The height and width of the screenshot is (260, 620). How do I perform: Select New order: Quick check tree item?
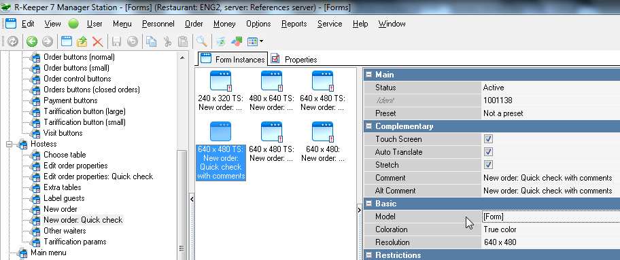(x=83, y=220)
